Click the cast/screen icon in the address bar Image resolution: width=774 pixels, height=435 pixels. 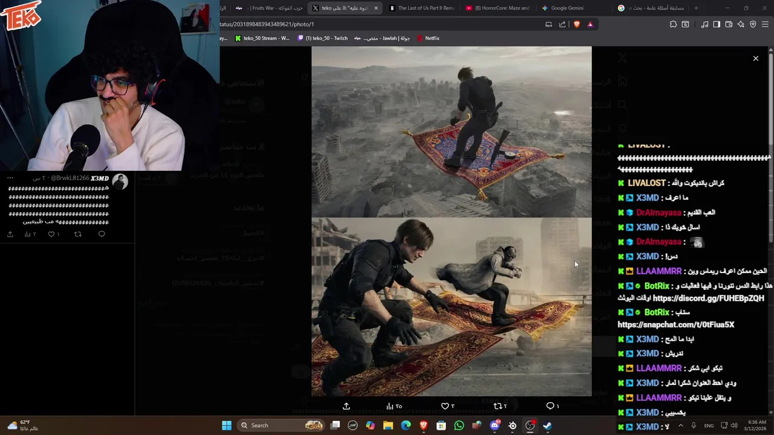pyautogui.click(x=548, y=24)
